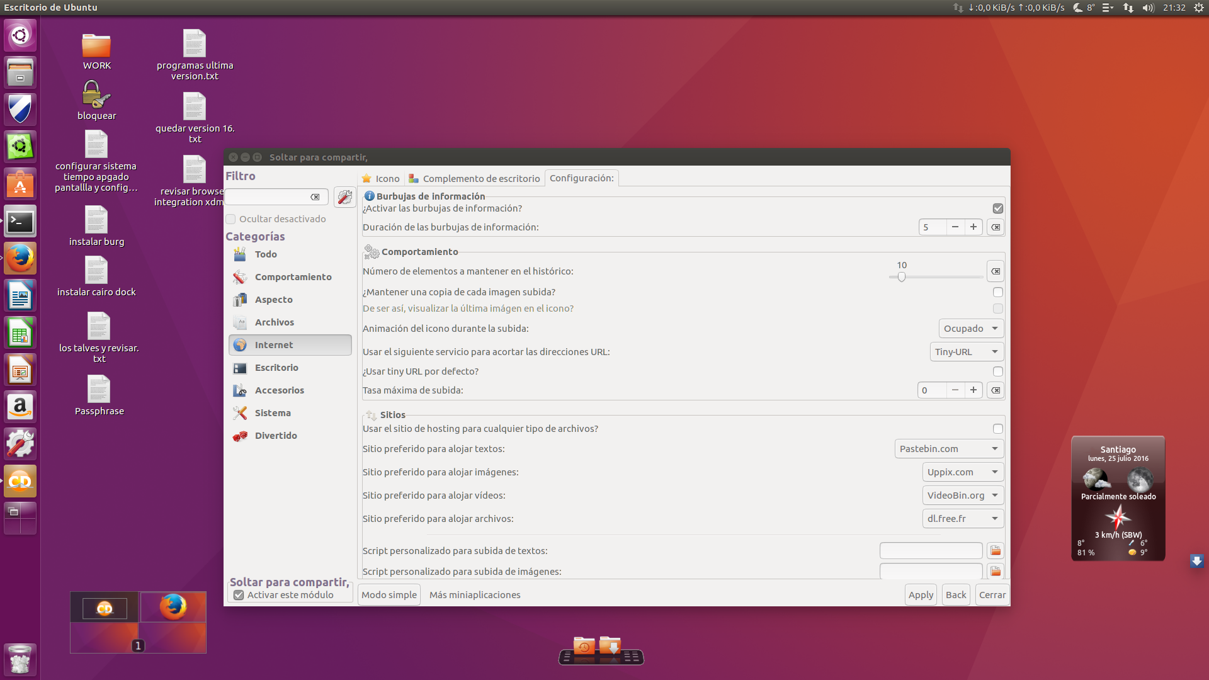Open Uppix.com image hosting dropdown
Viewport: 1209px width, 680px height.
click(963, 472)
